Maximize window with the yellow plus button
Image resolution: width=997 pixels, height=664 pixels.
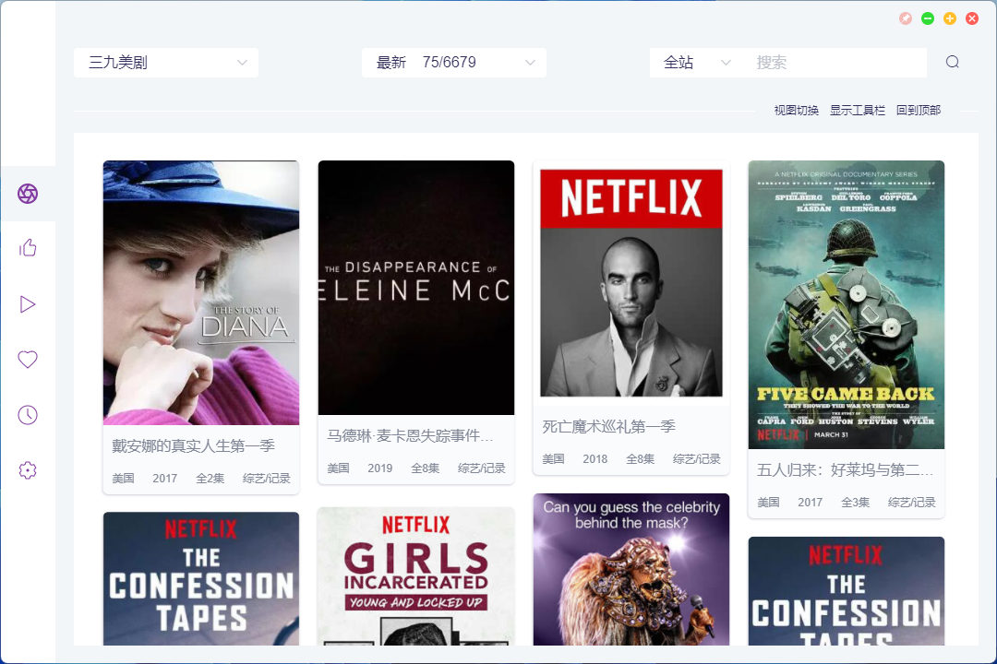[950, 18]
